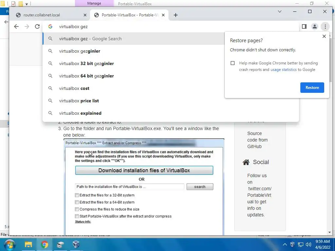
Task: Check Compress the files to reduce size
Action: (x=77, y=209)
